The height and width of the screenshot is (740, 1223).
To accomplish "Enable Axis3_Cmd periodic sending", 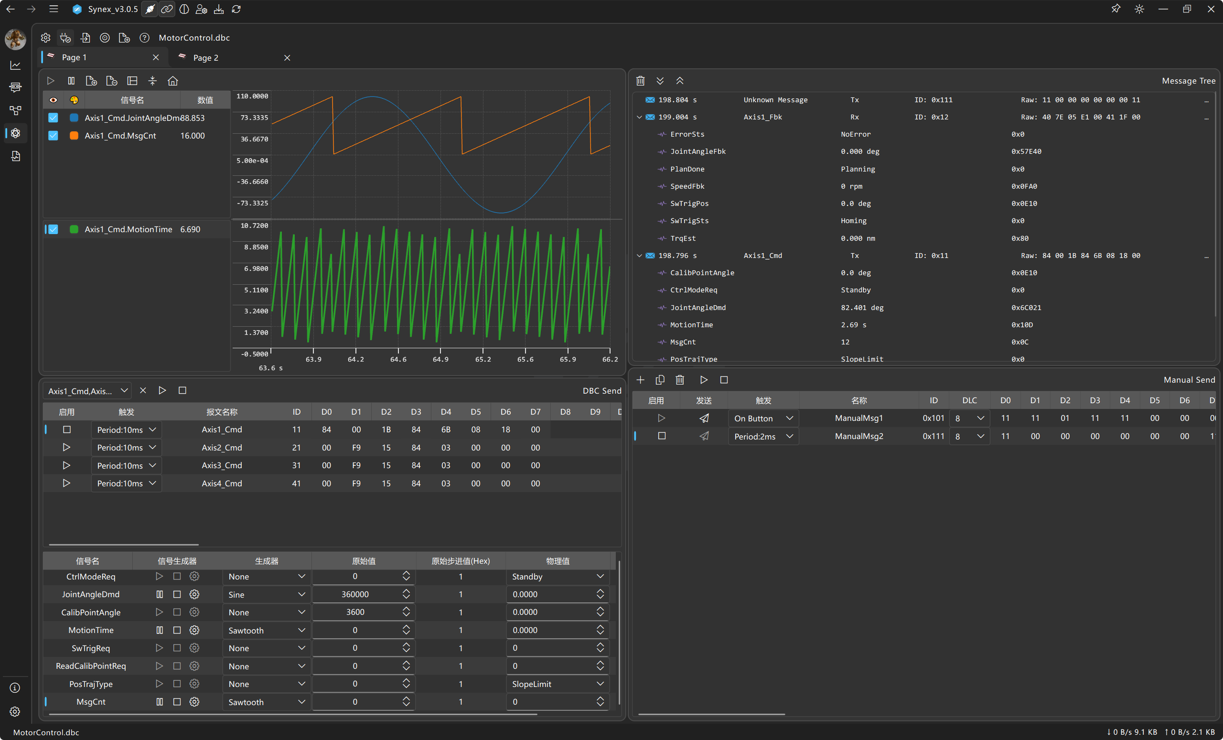I will click(x=66, y=465).
